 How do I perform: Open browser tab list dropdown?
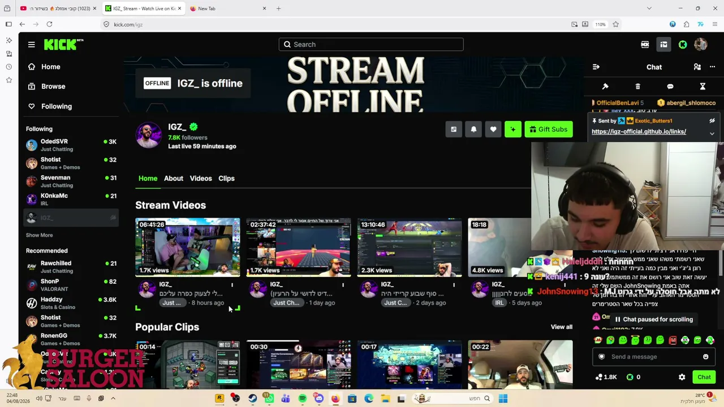click(x=649, y=8)
